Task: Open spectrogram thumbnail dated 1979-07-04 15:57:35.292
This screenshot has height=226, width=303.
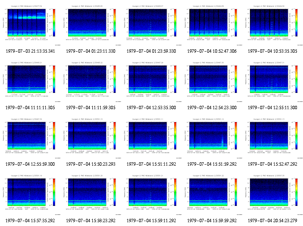Action: 30,195
